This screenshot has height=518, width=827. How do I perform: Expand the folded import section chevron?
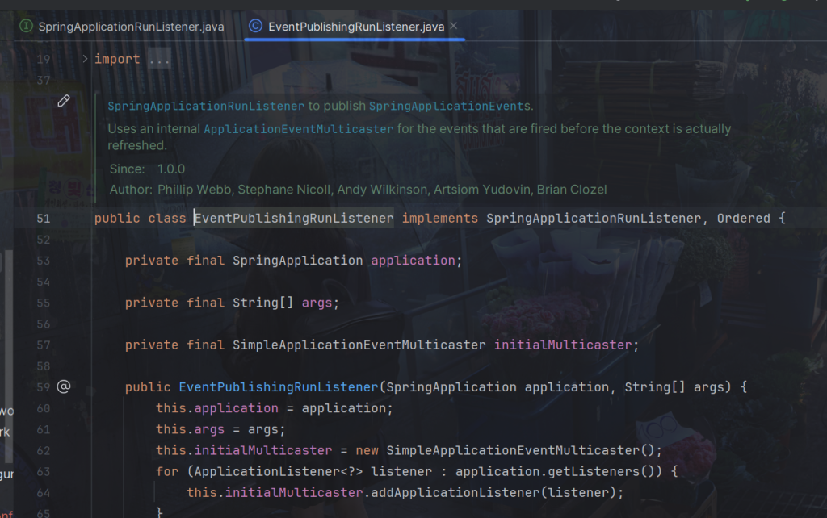(86, 59)
